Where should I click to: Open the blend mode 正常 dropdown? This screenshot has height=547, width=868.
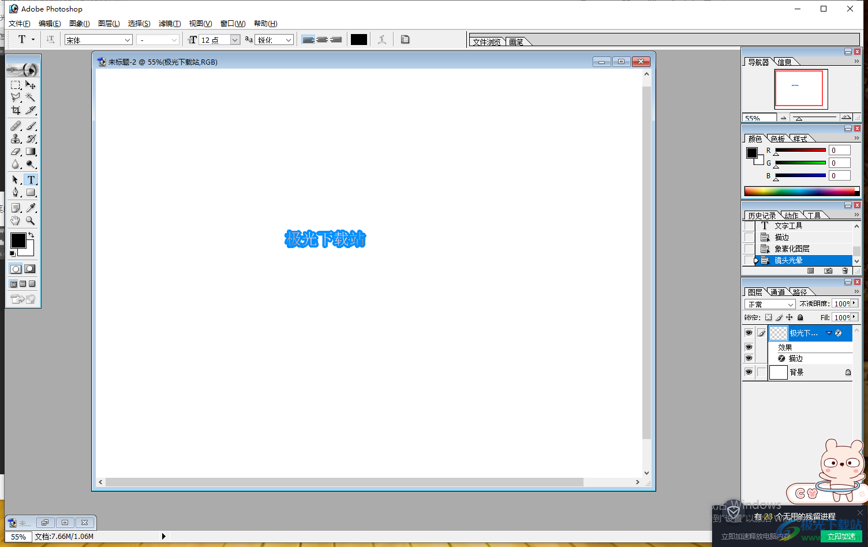point(790,304)
